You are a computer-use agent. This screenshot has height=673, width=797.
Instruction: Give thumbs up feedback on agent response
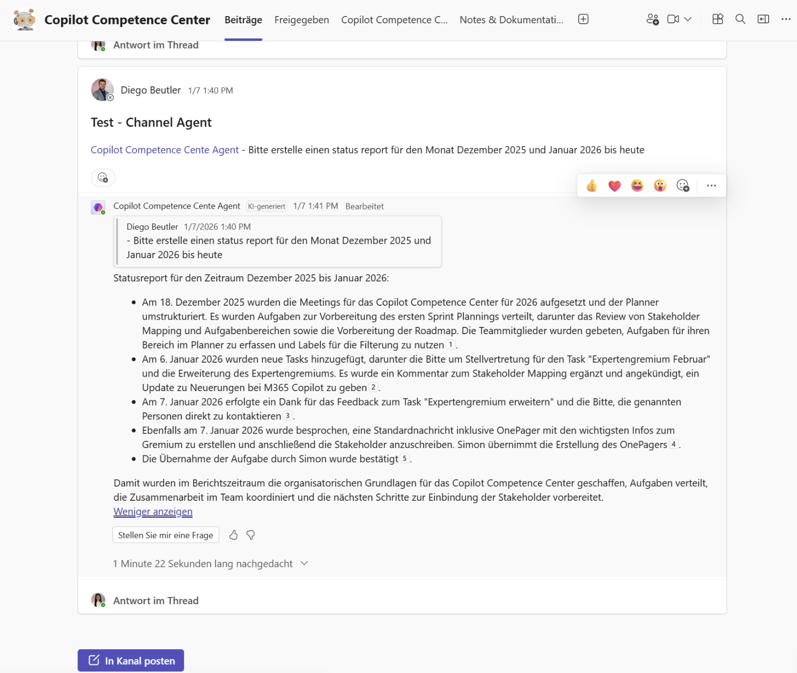[233, 535]
